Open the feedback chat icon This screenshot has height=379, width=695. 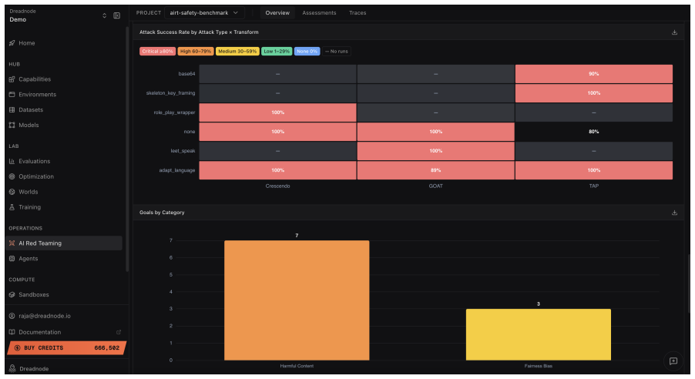[673, 361]
